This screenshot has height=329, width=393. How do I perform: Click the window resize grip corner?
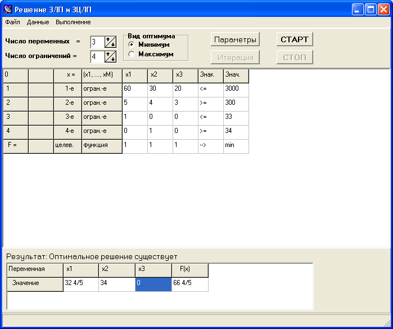click(387, 323)
